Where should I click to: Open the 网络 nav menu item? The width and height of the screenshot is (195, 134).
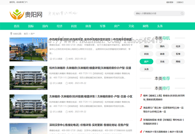(x=146, y=26)
